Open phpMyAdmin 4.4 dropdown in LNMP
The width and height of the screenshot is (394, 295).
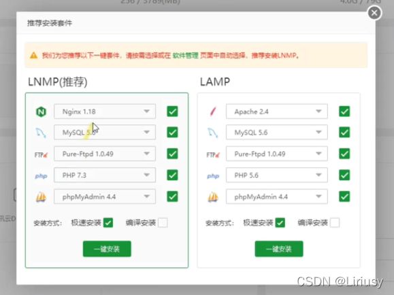coord(105,196)
